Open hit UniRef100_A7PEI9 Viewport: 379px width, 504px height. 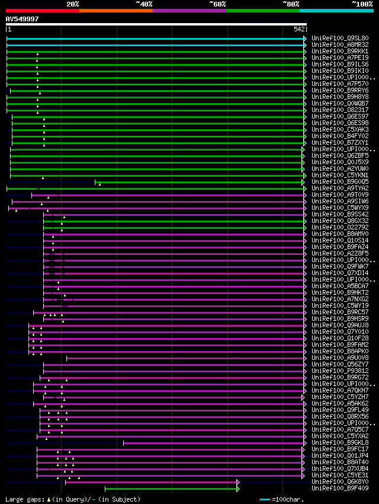340,58
